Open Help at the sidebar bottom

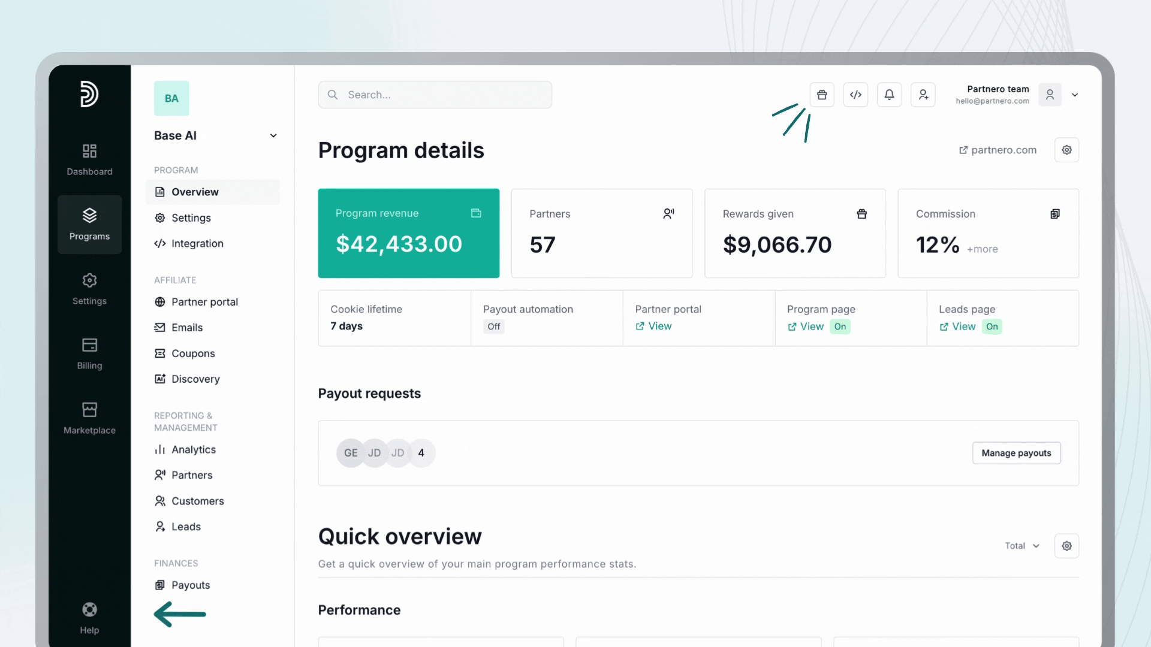pos(89,618)
